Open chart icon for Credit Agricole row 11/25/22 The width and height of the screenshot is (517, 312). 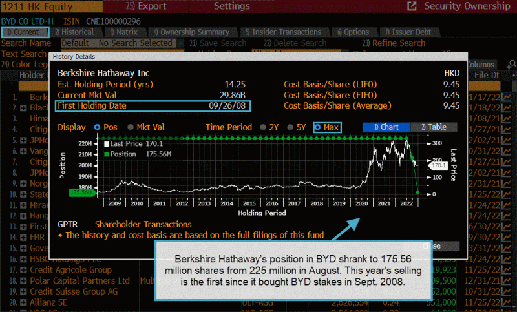pos(507,270)
